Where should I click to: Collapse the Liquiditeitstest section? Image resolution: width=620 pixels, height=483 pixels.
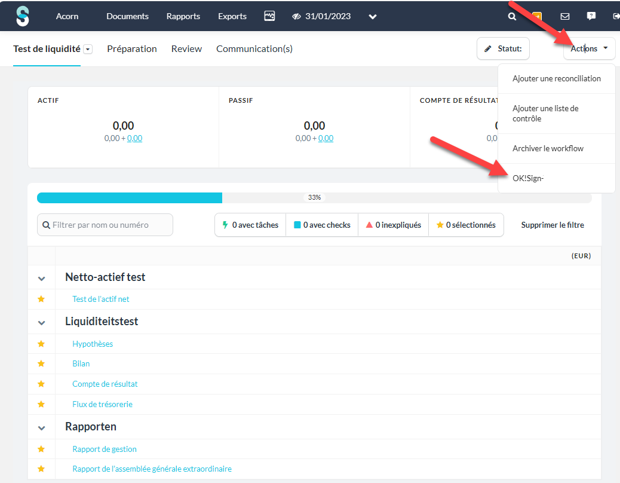[42, 323]
